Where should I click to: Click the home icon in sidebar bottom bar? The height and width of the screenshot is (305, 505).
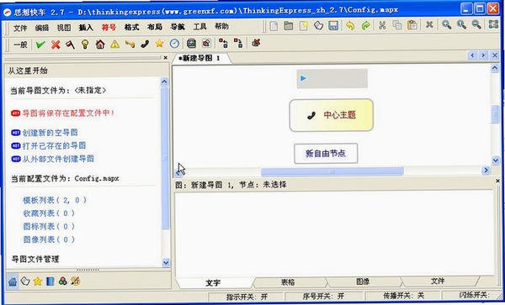coord(13,281)
